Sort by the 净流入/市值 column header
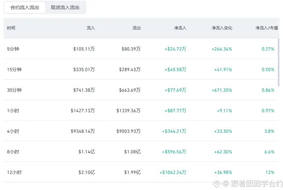The height and width of the screenshot is (190, 283). pyautogui.click(x=267, y=28)
